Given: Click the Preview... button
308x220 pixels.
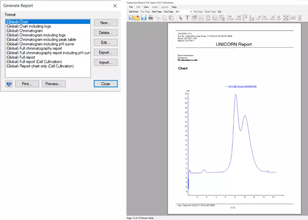Looking at the screenshot, I should coord(54,84).
